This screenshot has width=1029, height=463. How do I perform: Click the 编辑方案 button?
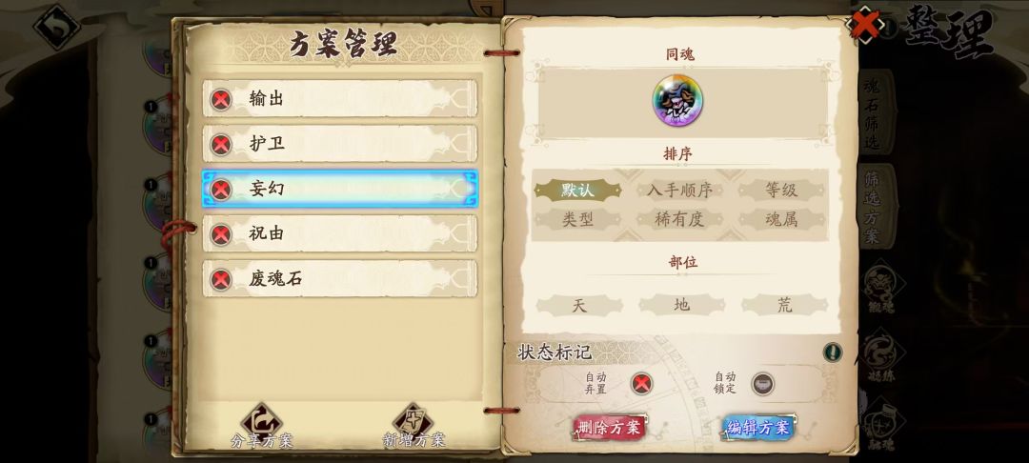(758, 428)
